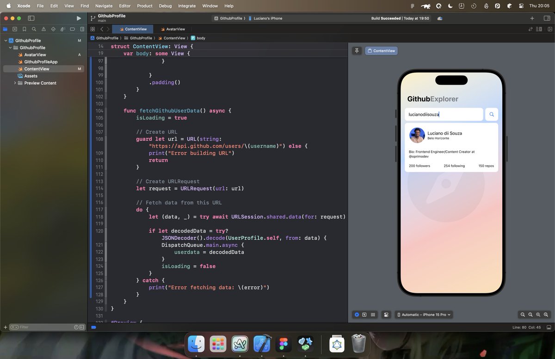The width and height of the screenshot is (555, 359).
Task: Open the Test navigator diamond icon
Action: coord(53,29)
